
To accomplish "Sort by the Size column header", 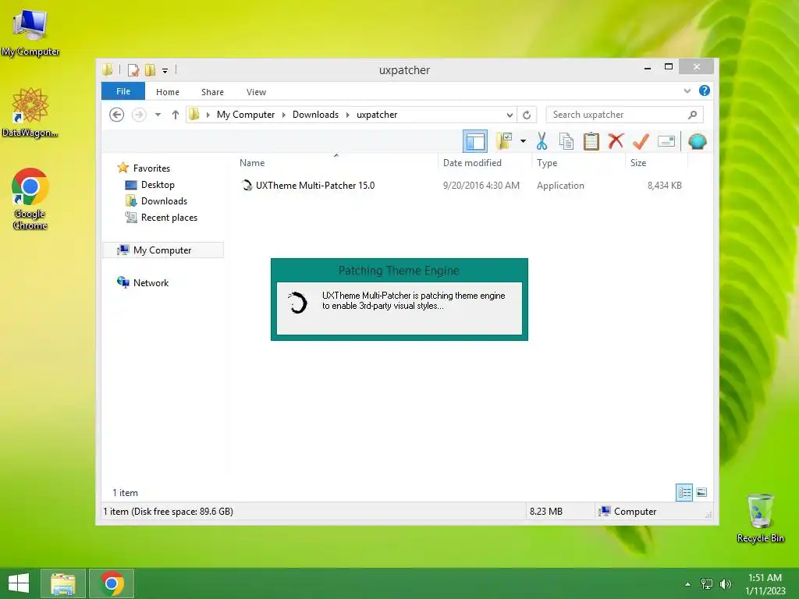I will point(638,163).
